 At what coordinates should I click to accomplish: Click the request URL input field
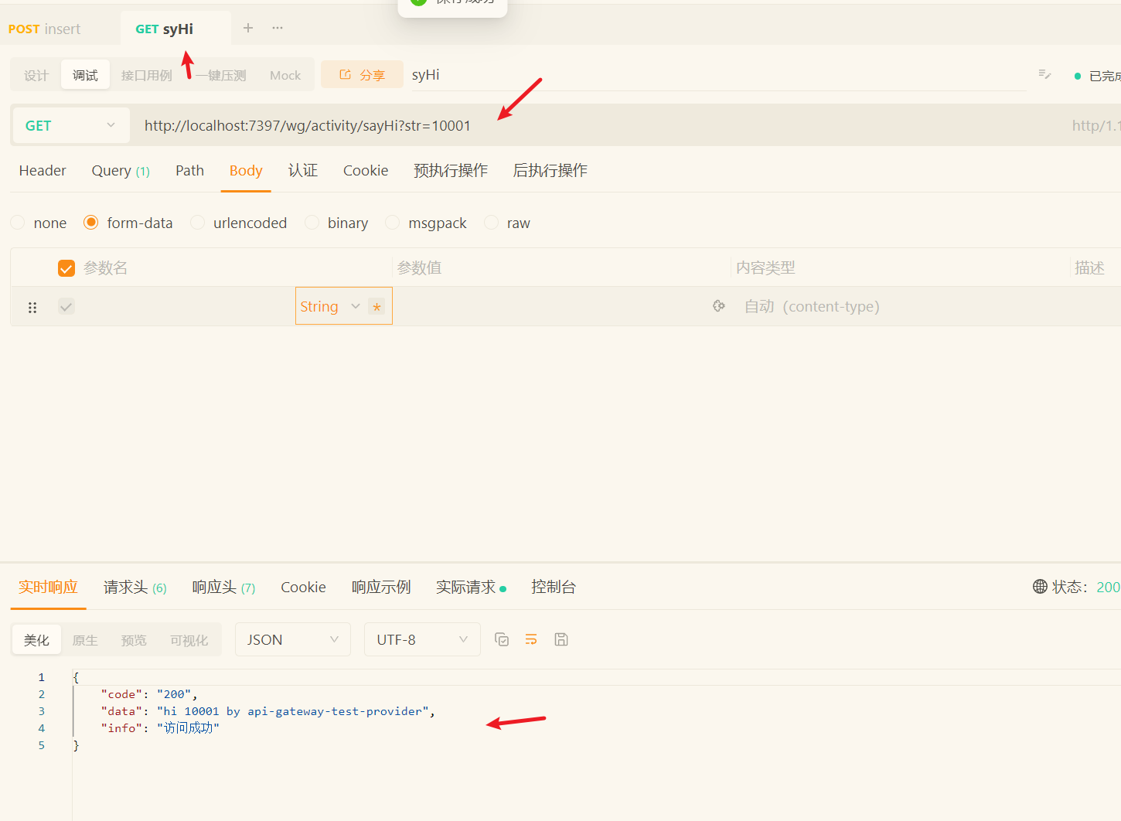coord(541,125)
